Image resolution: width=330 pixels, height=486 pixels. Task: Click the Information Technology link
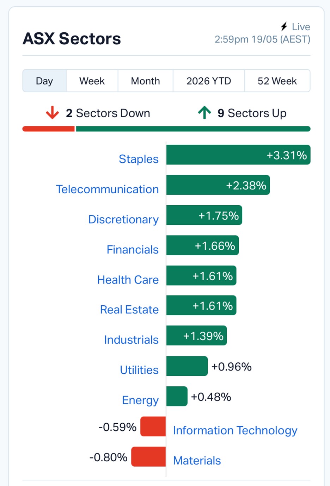coord(235,430)
